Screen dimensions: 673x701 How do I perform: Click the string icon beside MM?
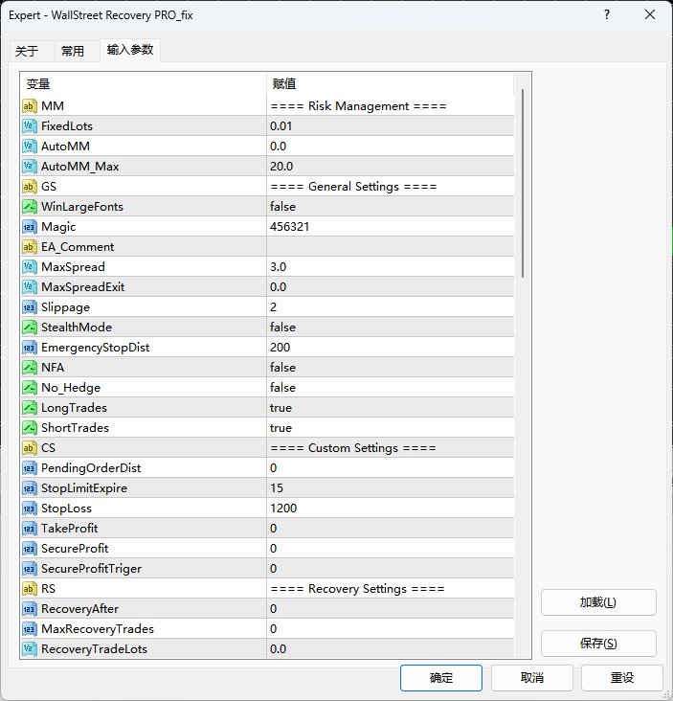pos(29,106)
